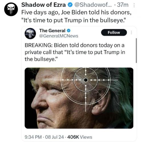Viewport: 141px width, 142px height.
Task: Click the 'Five days ago, Joe Biden' text line
Action: pos(76,12)
